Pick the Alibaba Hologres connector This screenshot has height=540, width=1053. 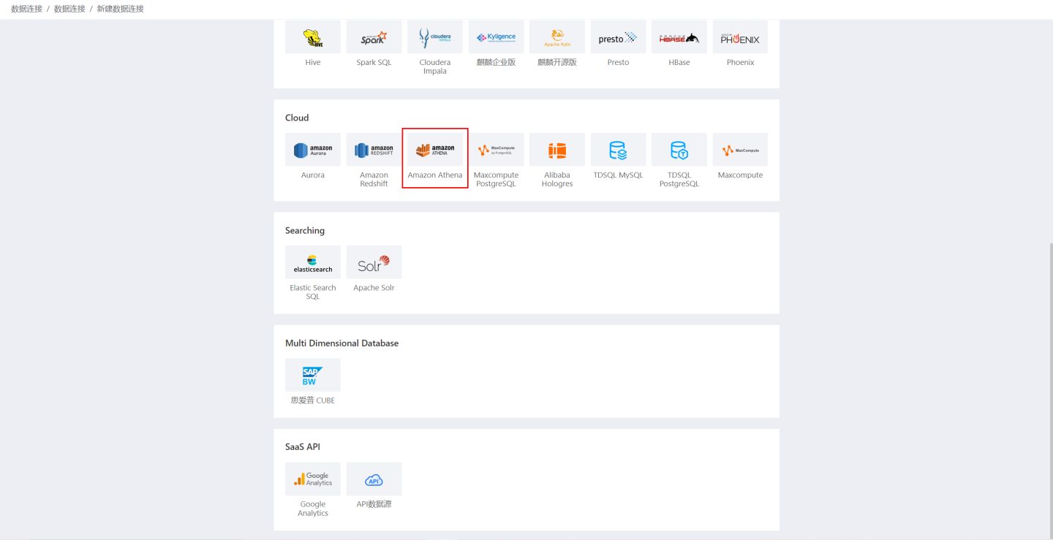click(x=557, y=150)
